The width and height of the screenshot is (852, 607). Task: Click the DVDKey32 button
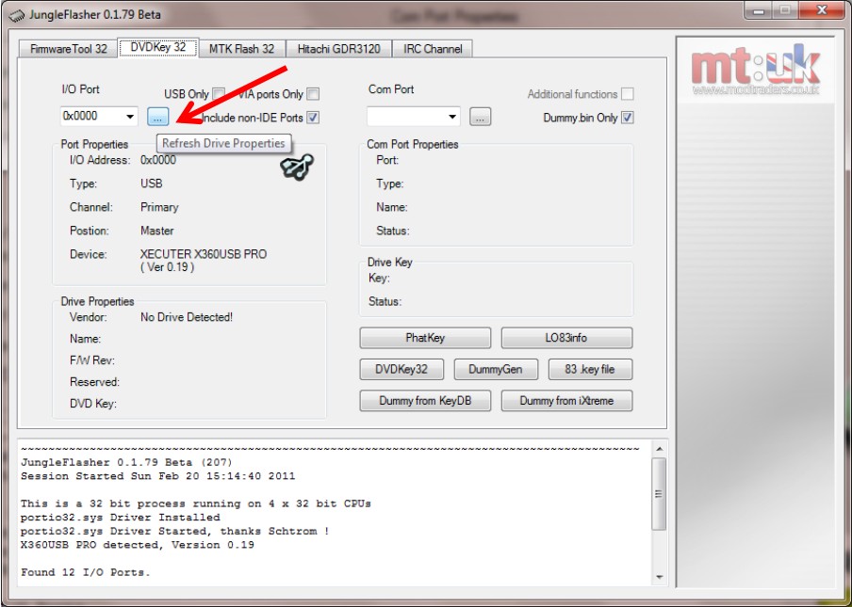(401, 370)
